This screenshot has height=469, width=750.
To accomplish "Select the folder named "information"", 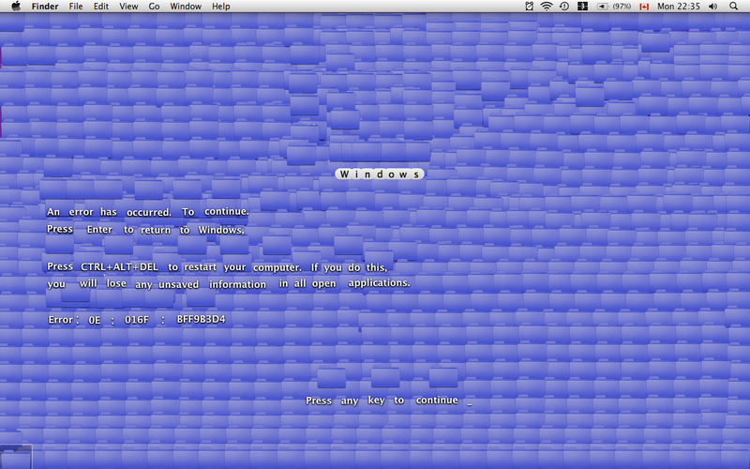I will [x=238, y=284].
